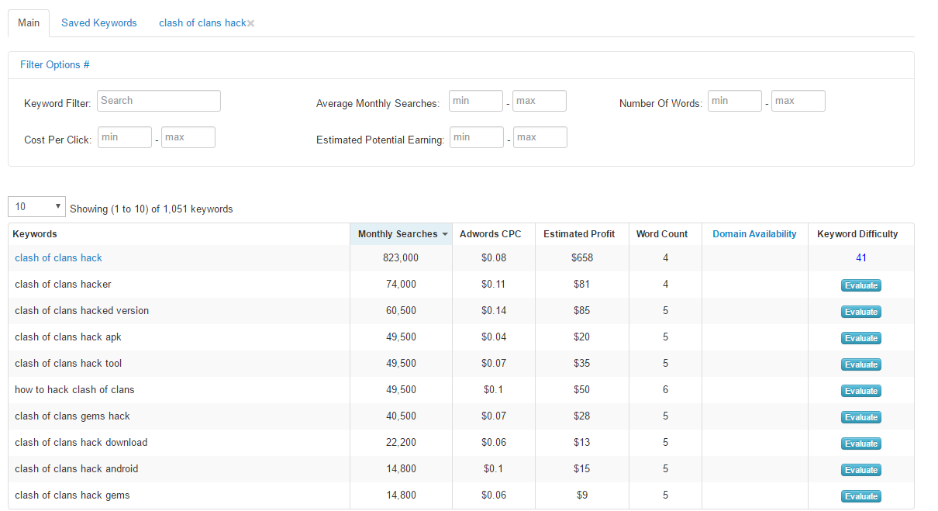Click Cost Per Click min field
The height and width of the screenshot is (511, 938).
tap(125, 137)
